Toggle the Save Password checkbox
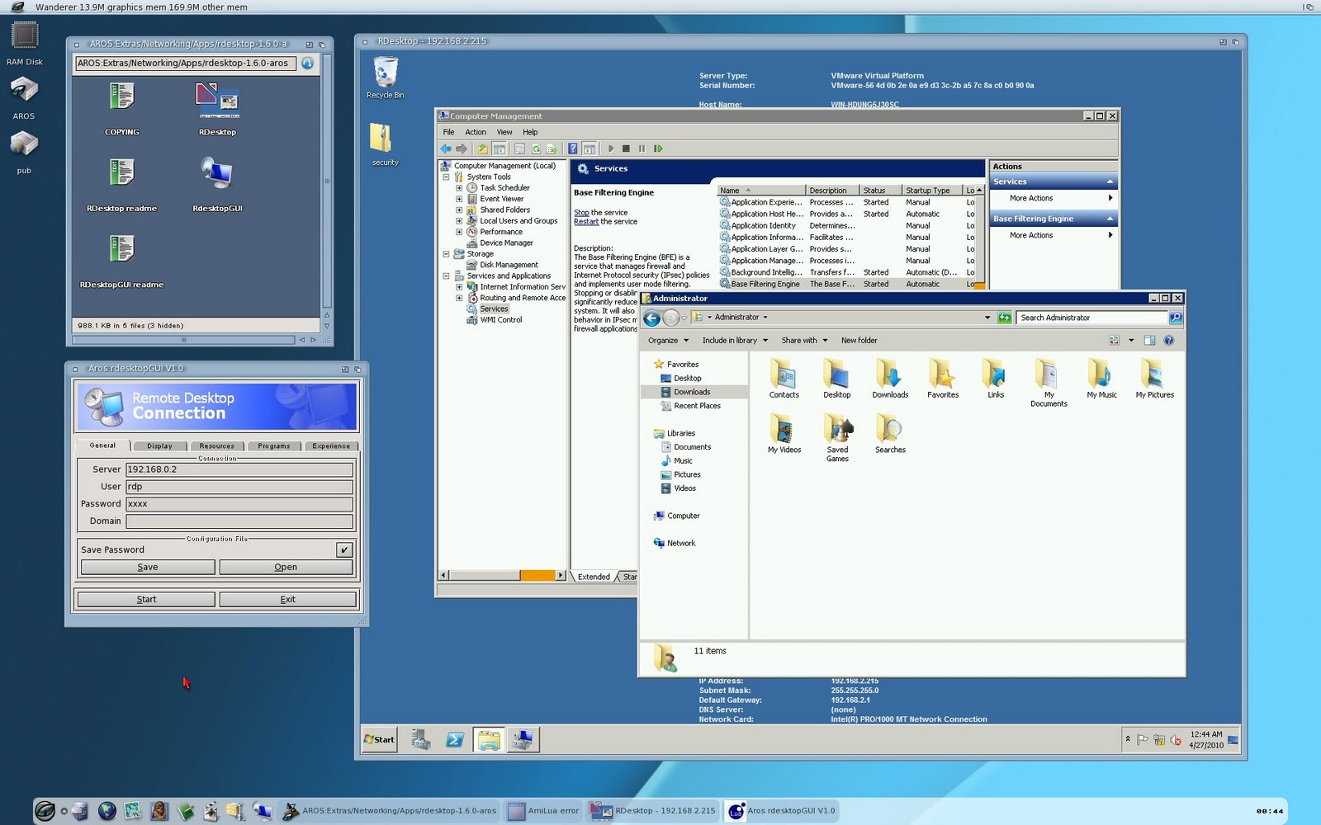 point(344,549)
